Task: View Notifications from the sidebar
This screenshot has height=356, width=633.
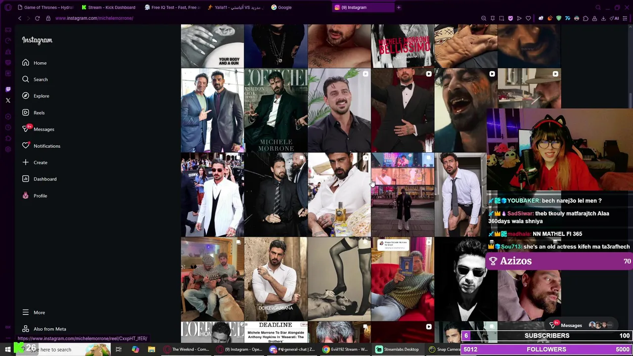Action: coord(41,146)
